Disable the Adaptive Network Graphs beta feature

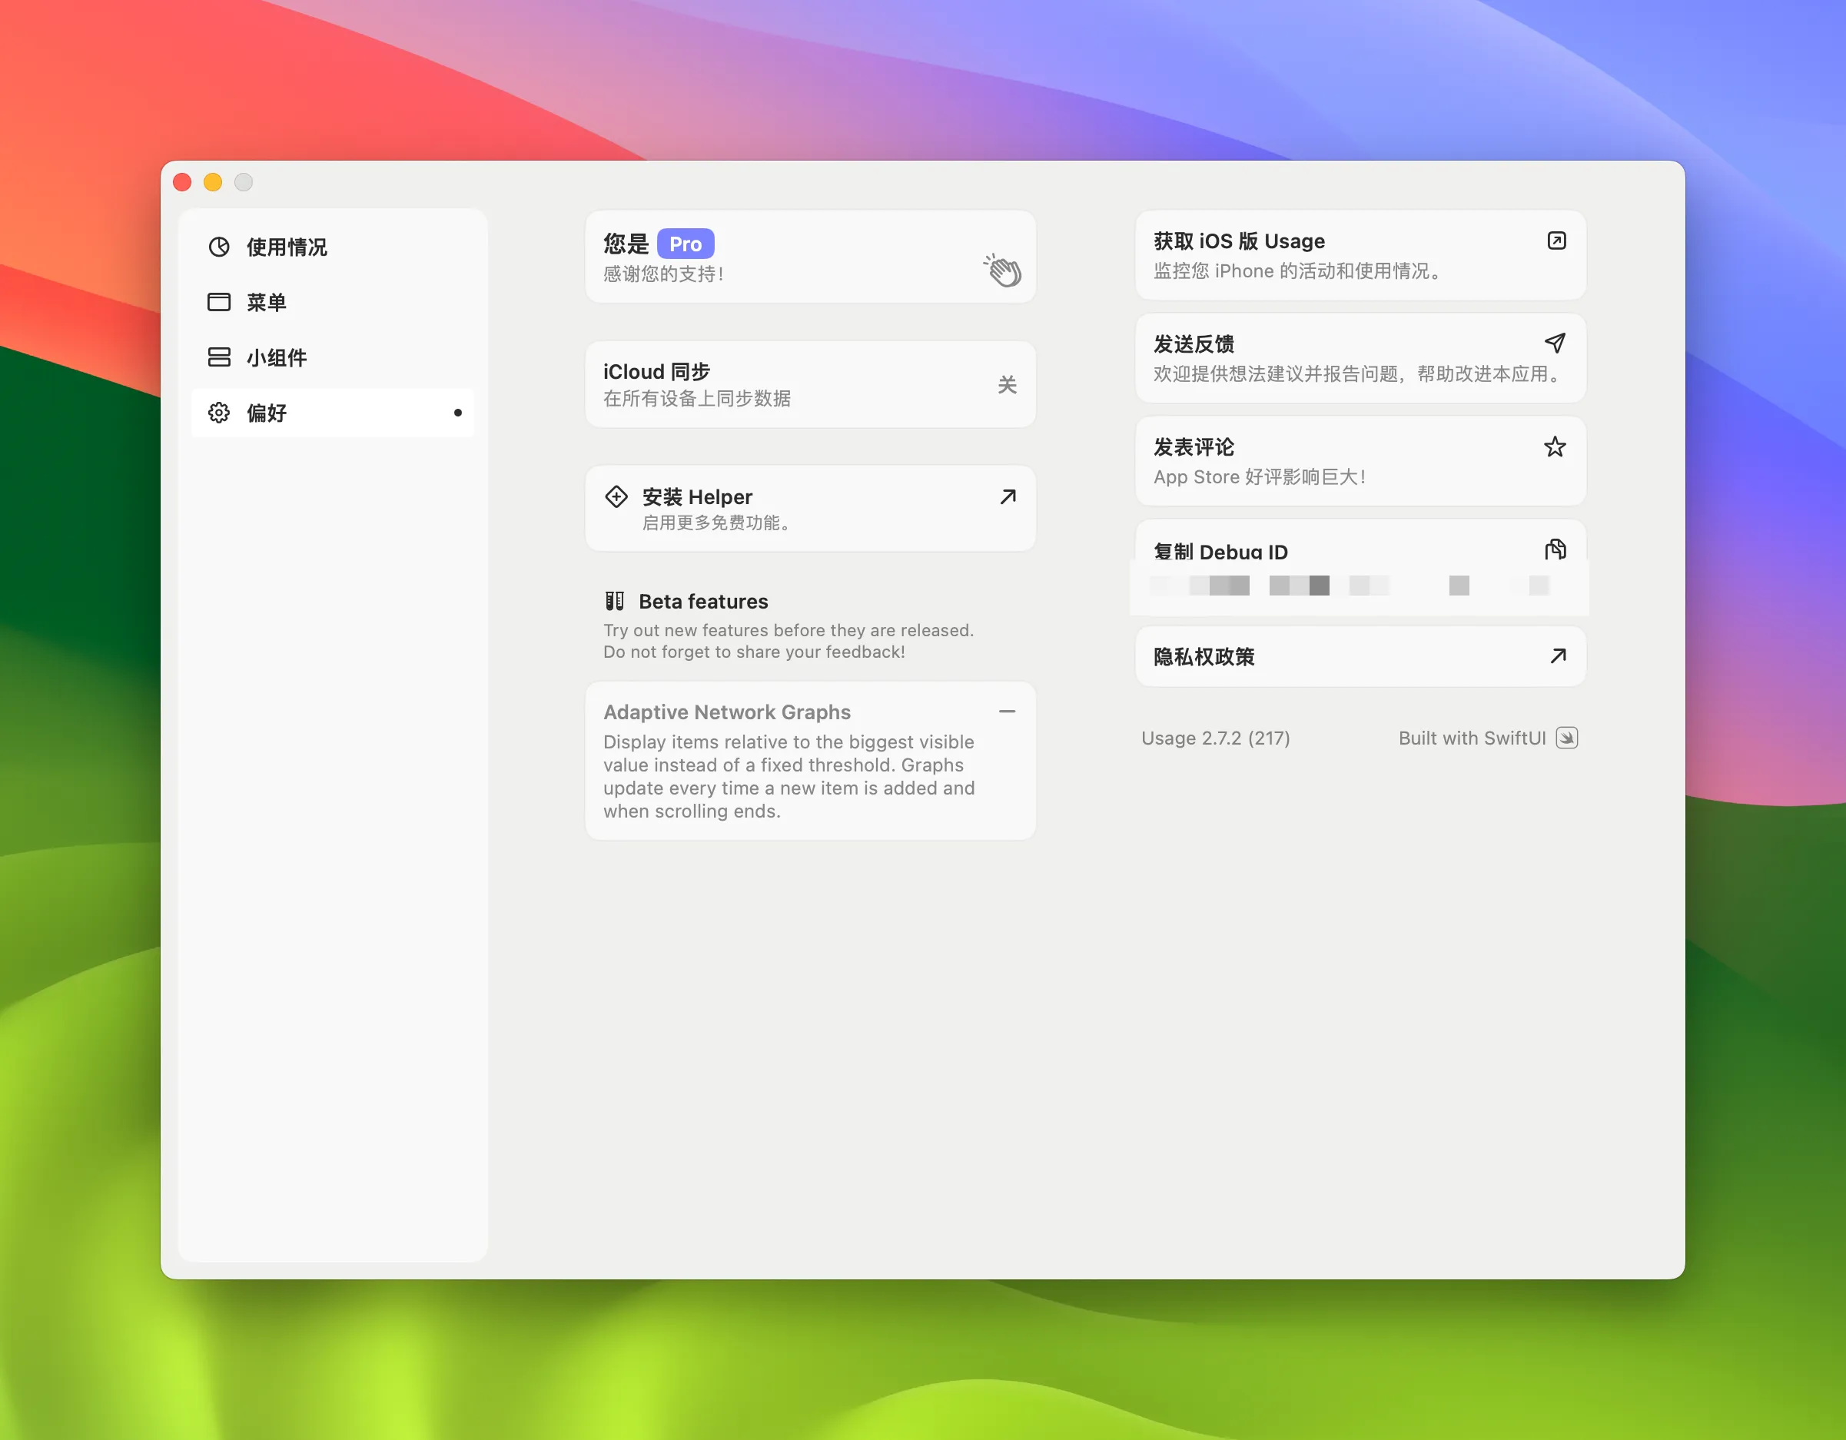[x=1008, y=712]
